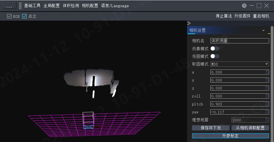Collapse the 相机设置 section chevron

(x=263, y=30)
